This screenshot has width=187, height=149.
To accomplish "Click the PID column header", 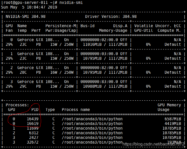I will [35, 110].
